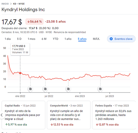Click the INICIO breadcrumb link
Image resolution: width=138 pixels, height=133 pixels.
[x=5, y=4]
